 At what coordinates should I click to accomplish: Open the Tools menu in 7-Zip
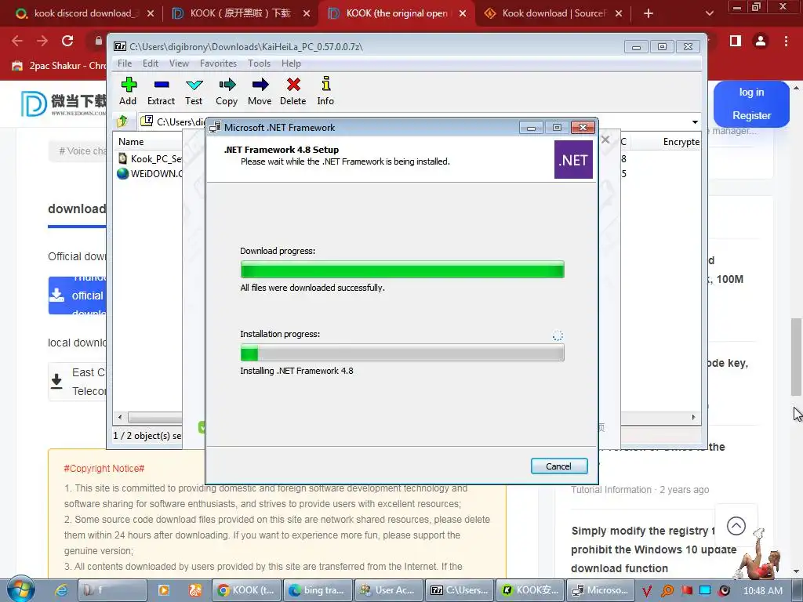point(259,63)
